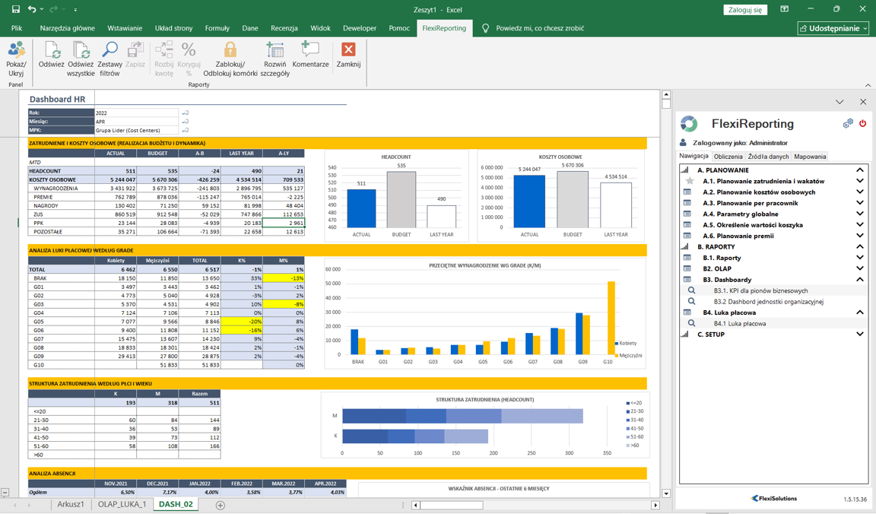Click the Rok value cell 2022
This screenshot has height=514, width=876.
[x=136, y=113]
